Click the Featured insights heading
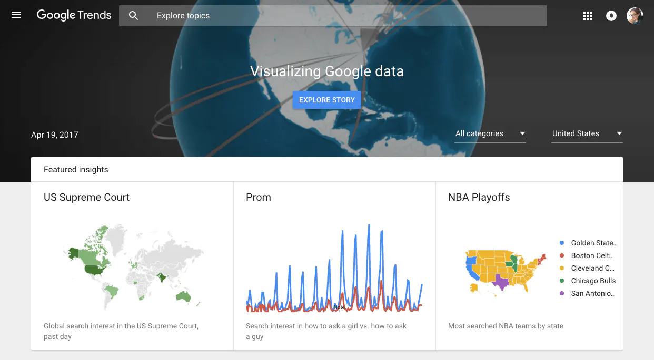 (76, 169)
